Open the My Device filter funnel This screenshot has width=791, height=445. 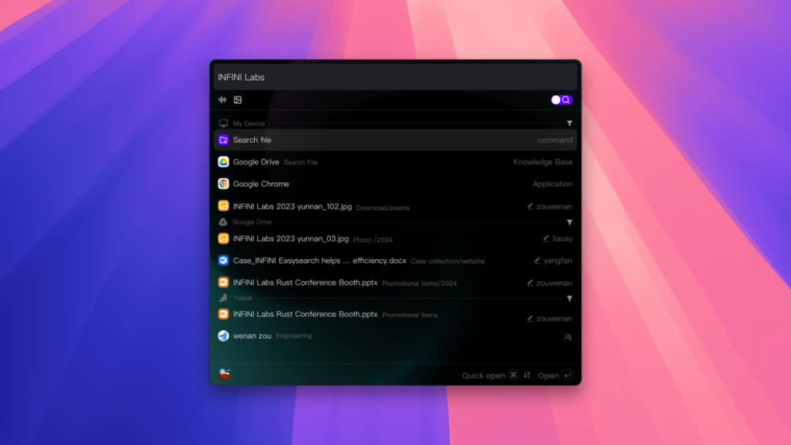570,124
